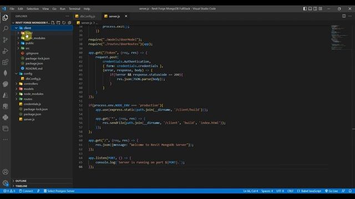
Task: Open the Accounts icon
Action: [5, 172]
